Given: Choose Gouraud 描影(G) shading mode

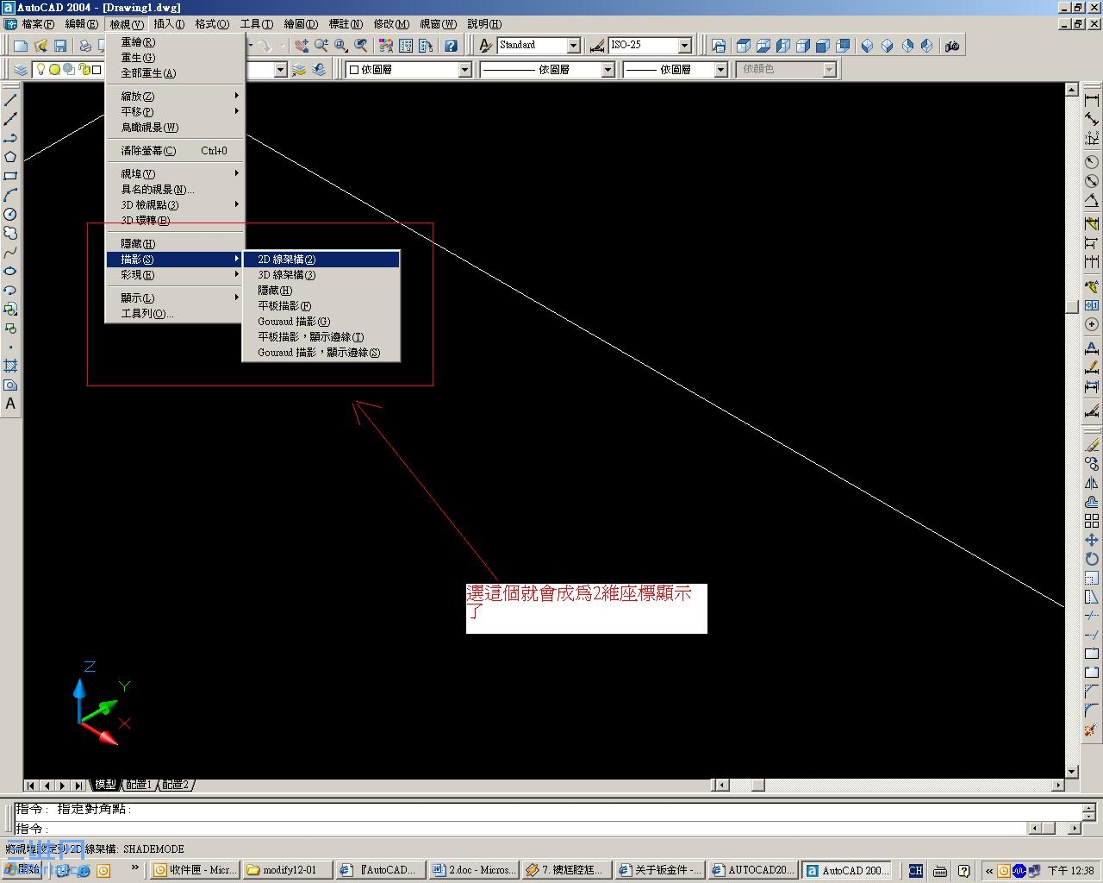Looking at the screenshot, I should pos(321,321).
